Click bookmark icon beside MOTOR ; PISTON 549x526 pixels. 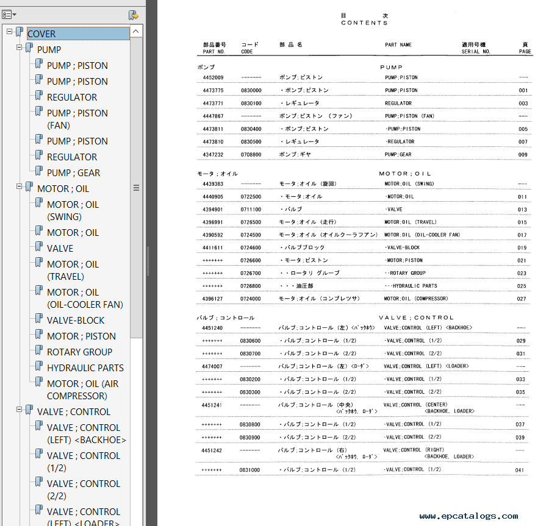click(x=39, y=335)
